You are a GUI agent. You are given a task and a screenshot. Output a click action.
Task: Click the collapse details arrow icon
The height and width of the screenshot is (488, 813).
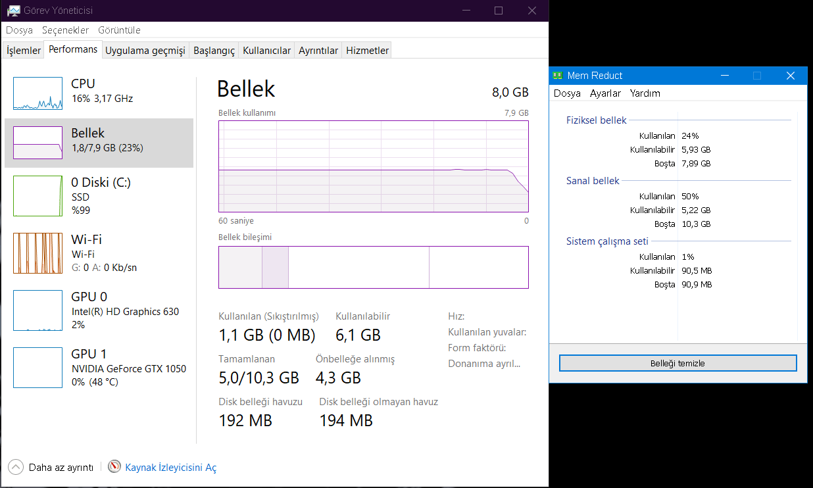coord(16,467)
